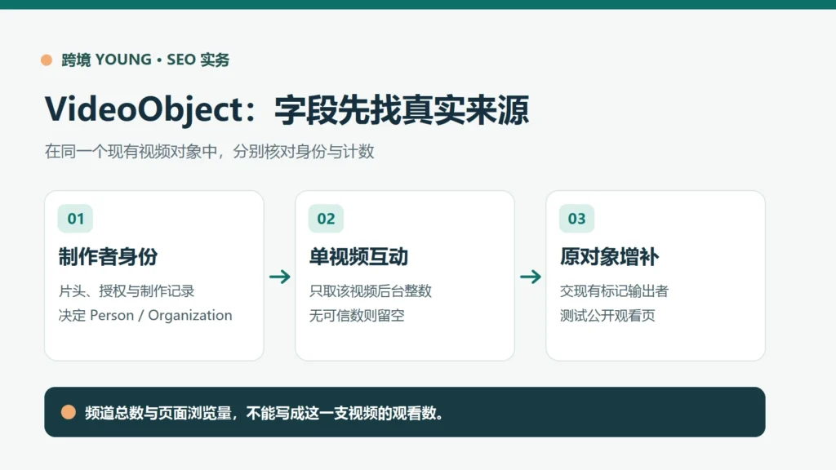The height and width of the screenshot is (470, 836).
Task: Click the line "只取该视频后台整数"
Action: click(371, 291)
